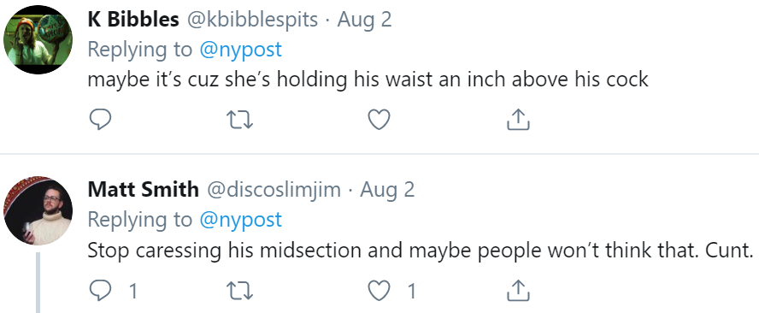Like the tweet by Matt Smith
Image resolution: width=759 pixels, height=313 pixels.
(379, 292)
